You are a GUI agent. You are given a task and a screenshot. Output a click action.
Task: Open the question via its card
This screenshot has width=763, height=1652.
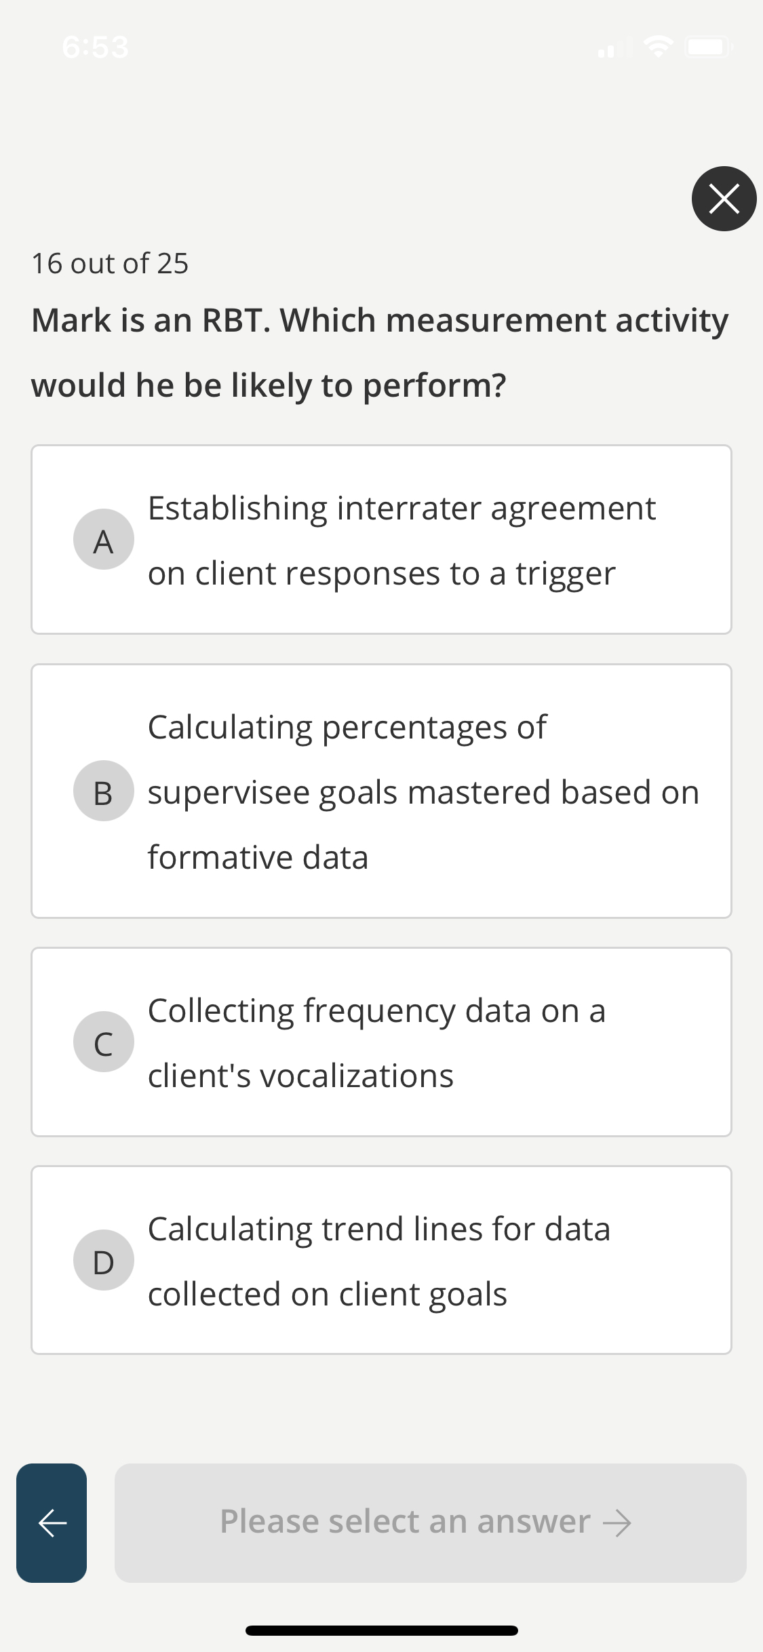coord(381,353)
